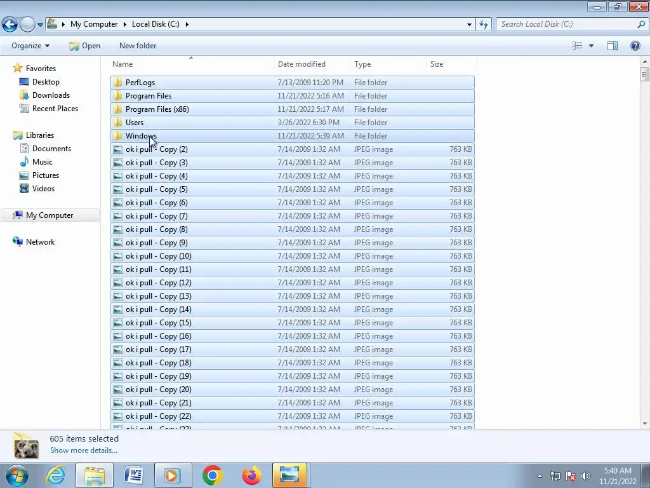Open Desktop in the Favorites list

pos(46,82)
